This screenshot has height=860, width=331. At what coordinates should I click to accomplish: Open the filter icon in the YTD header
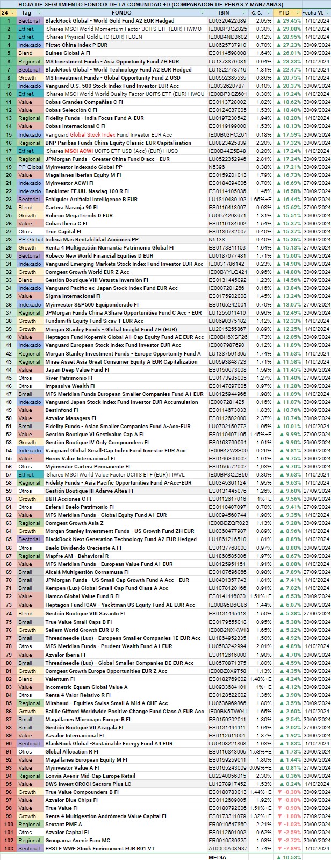(297, 12)
